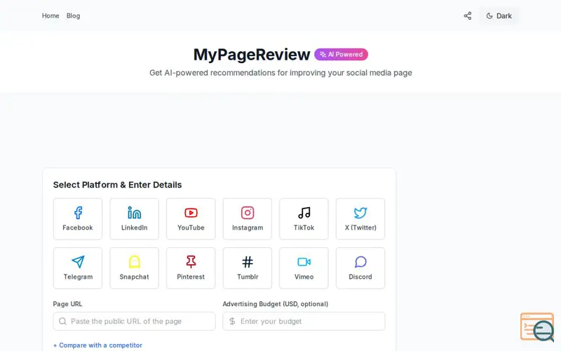Click the dollar icon in budget field
Viewport: 561px width, 351px height.
pos(232,322)
